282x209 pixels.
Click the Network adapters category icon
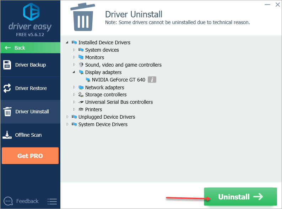tap(81, 87)
